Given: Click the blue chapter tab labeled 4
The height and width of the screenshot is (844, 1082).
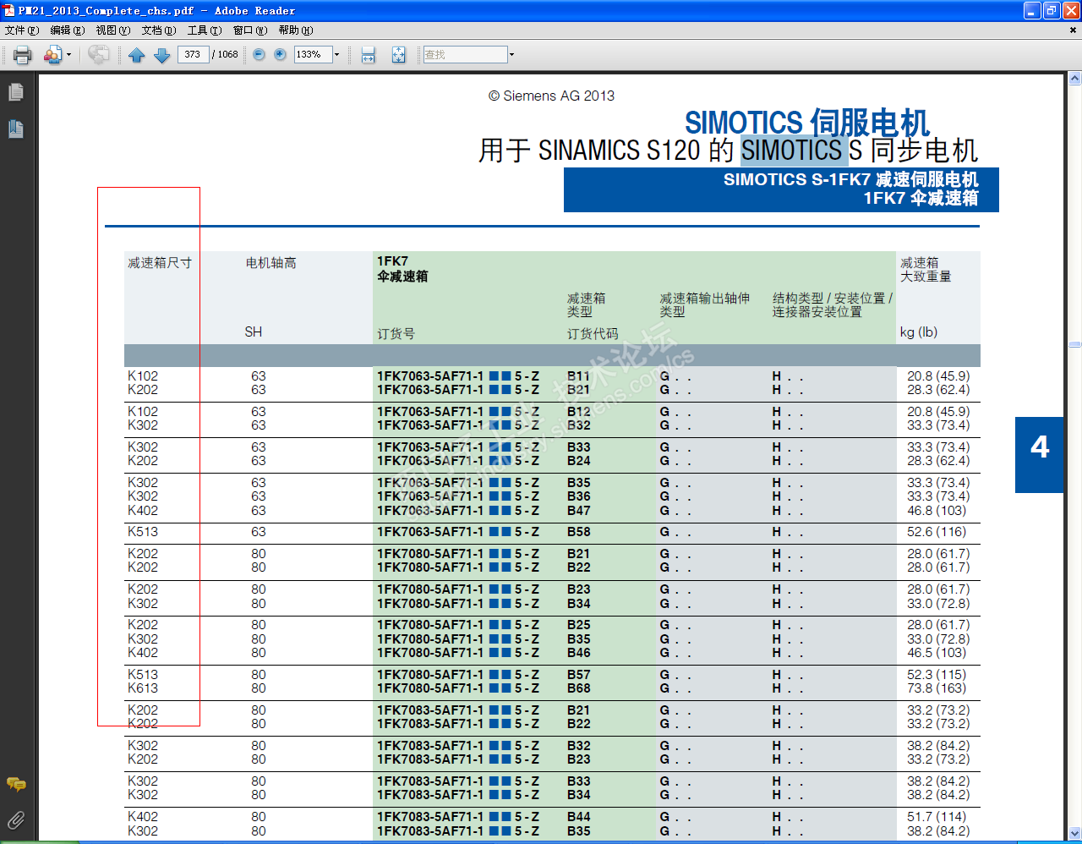Looking at the screenshot, I should (1040, 455).
